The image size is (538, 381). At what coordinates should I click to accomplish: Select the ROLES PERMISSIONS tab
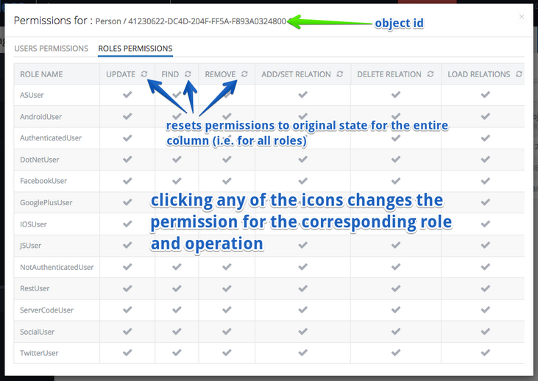135,49
